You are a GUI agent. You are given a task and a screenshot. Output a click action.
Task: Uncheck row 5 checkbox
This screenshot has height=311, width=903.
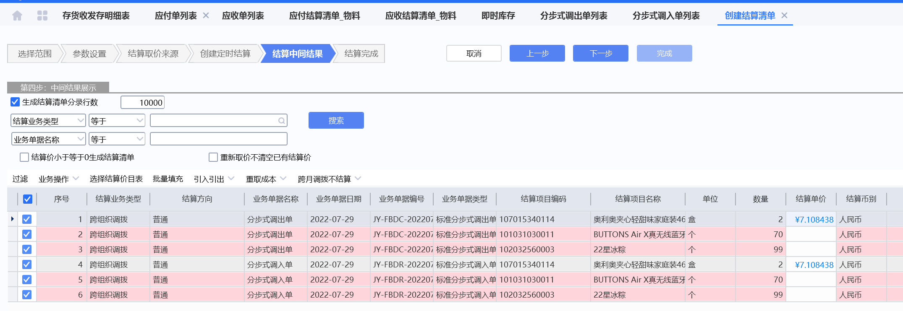[x=27, y=280]
